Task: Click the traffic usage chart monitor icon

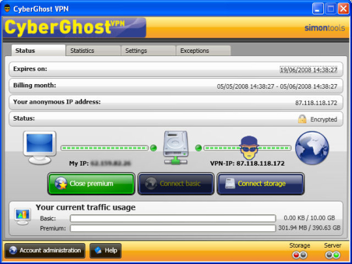Action: tap(23, 216)
